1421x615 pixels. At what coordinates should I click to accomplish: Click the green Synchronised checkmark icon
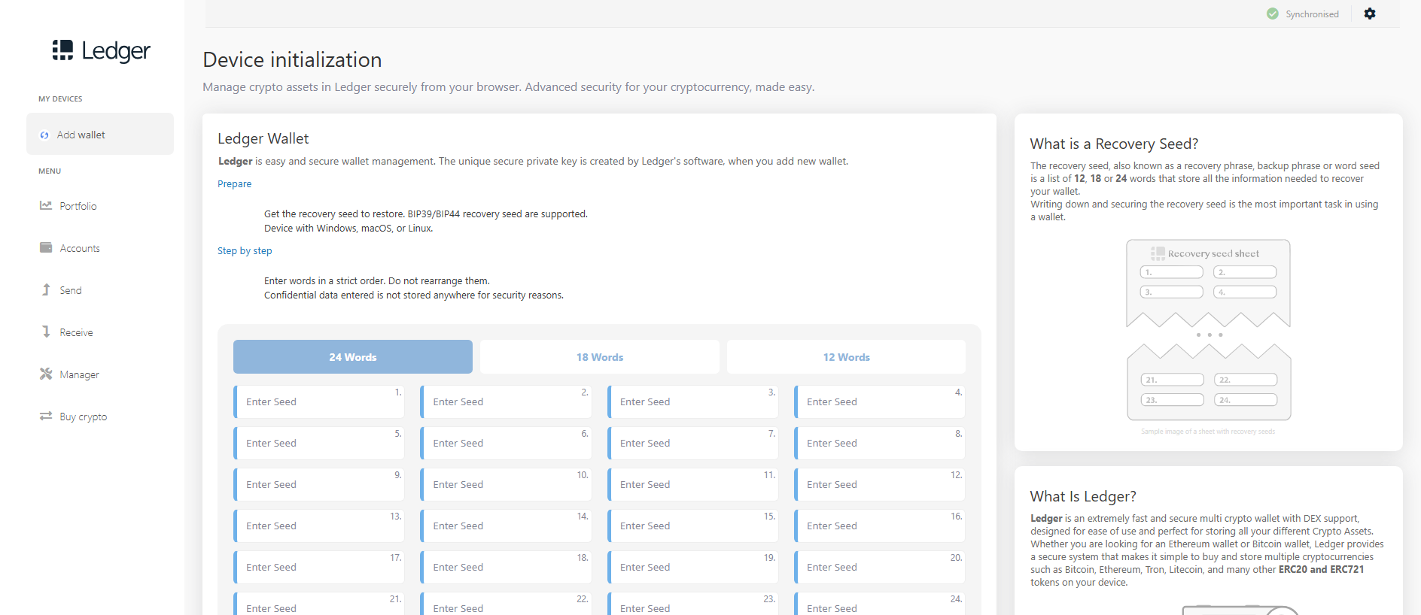click(1273, 14)
